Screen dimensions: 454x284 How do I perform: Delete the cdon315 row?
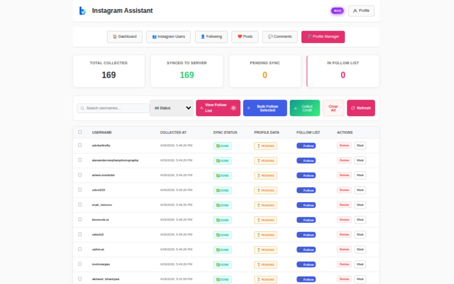pos(344,190)
